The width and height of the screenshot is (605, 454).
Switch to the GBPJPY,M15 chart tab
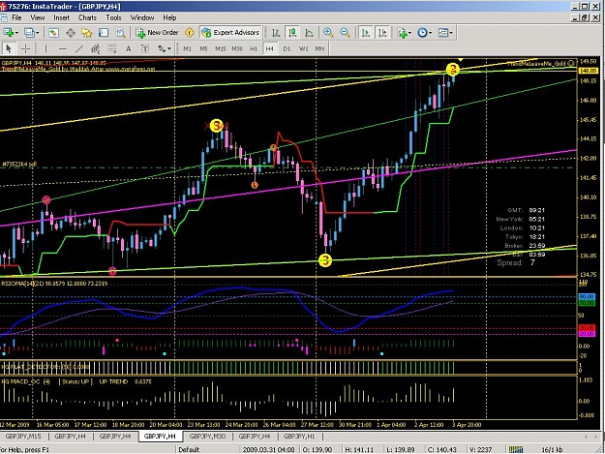23,437
